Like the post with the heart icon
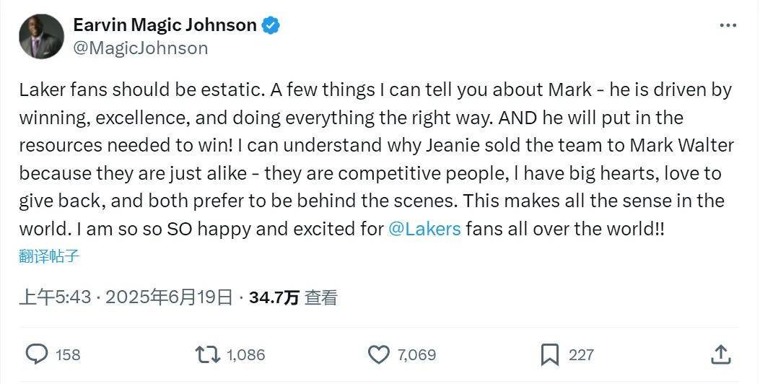The image size is (760, 384). [x=379, y=354]
